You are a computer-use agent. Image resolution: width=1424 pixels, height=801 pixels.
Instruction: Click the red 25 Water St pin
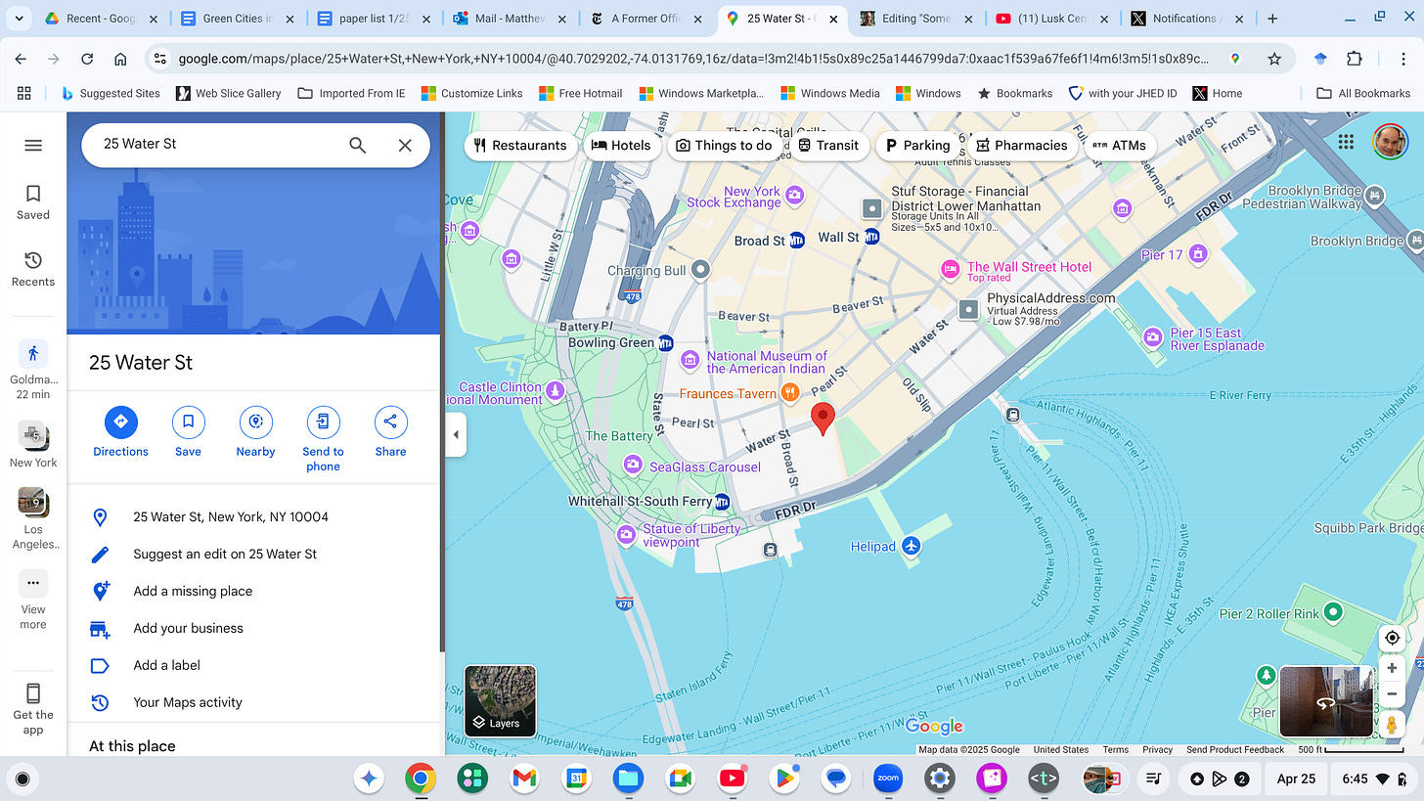[x=823, y=418]
